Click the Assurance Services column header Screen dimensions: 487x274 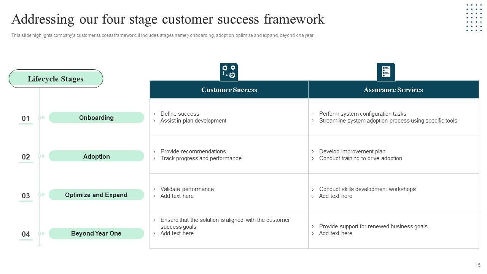coord(393,90)
